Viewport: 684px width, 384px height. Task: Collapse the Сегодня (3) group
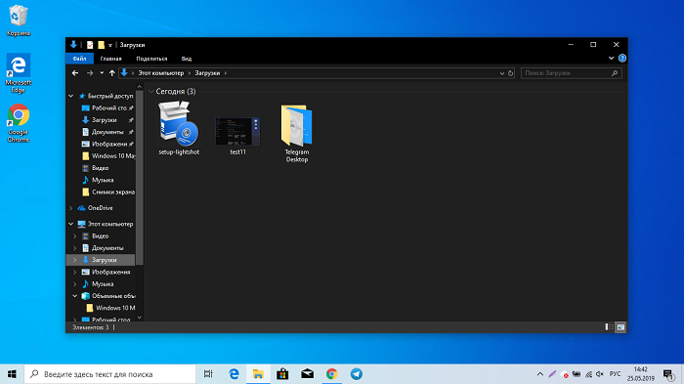(151, 91)
